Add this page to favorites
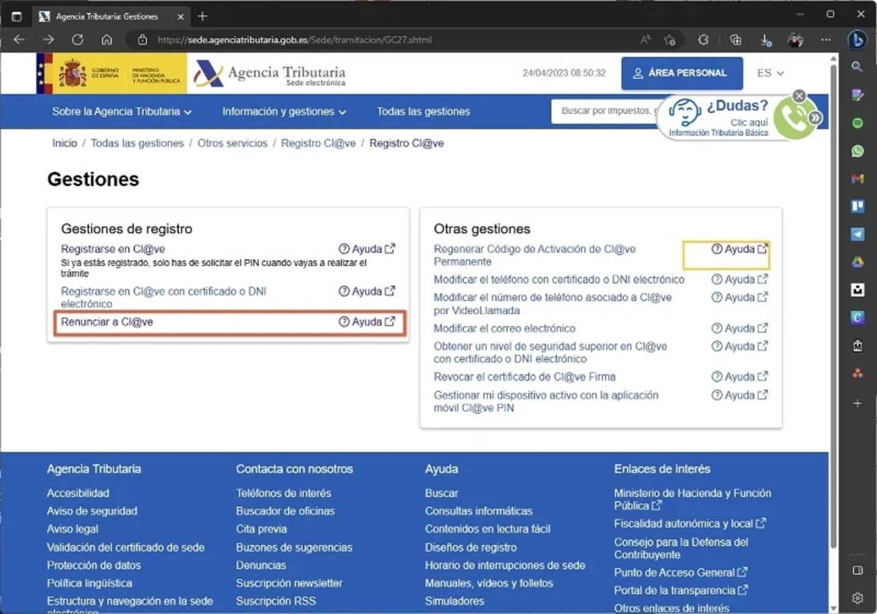 coord(670,40)
